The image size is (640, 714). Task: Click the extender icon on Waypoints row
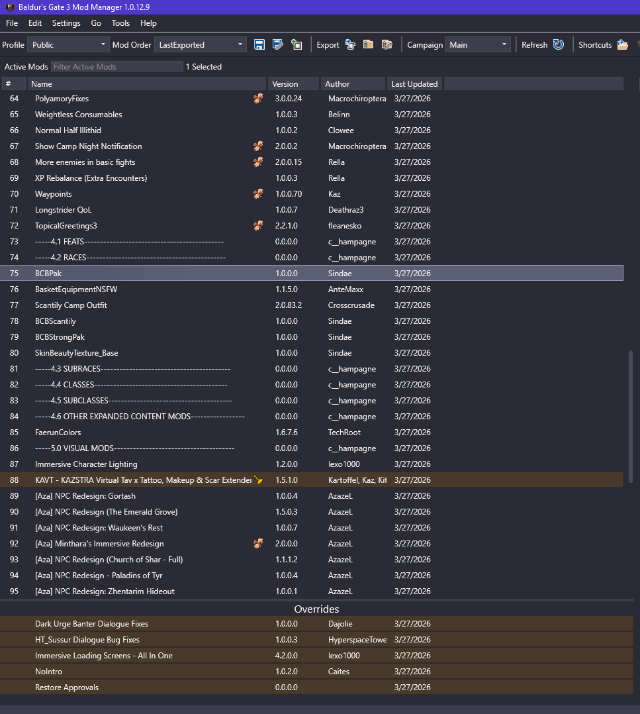click(258, 194)
